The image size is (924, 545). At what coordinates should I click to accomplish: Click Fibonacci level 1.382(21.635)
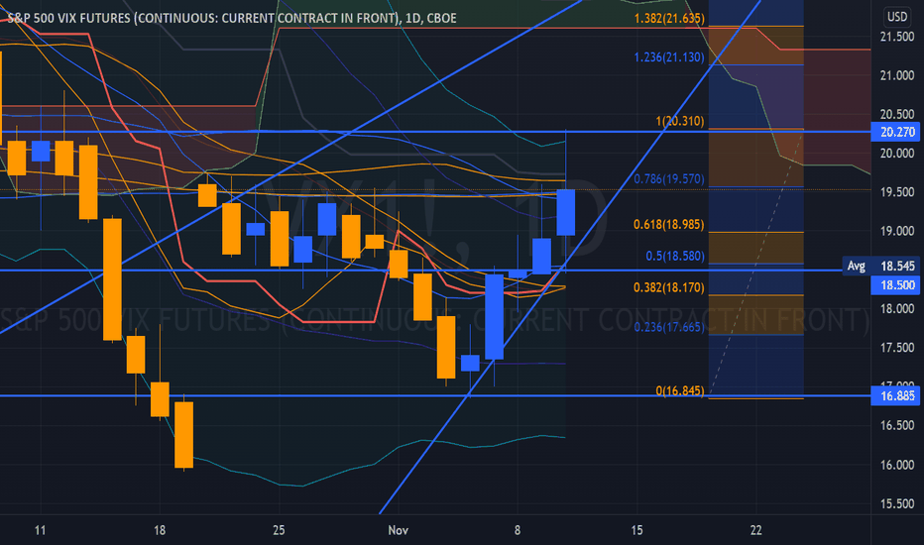point(669,18)
